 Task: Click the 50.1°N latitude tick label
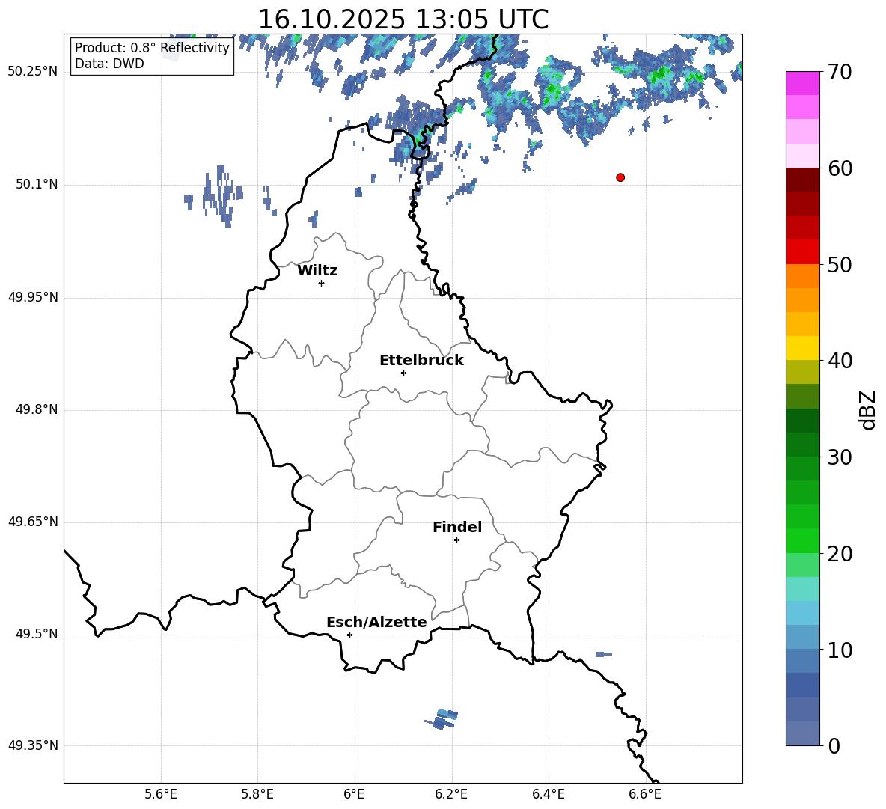37,184
